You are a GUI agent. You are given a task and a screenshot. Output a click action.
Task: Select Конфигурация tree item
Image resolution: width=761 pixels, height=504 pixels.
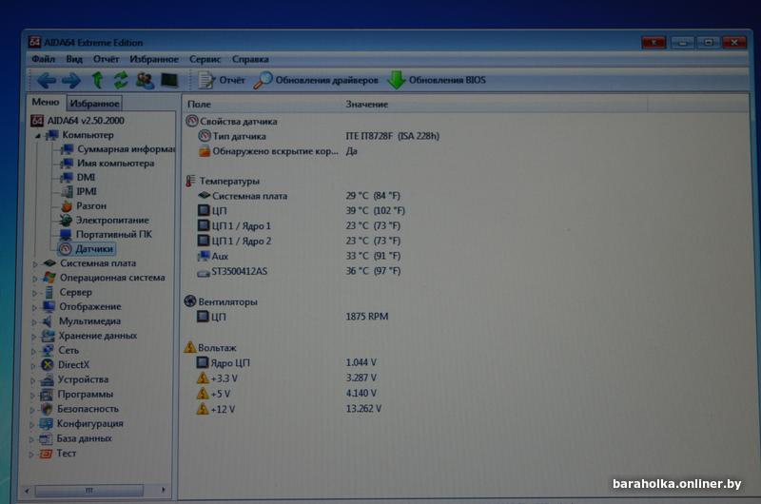(x=81, y=423)
